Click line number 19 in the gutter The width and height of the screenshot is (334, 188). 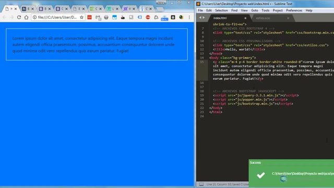click(202, 95)
